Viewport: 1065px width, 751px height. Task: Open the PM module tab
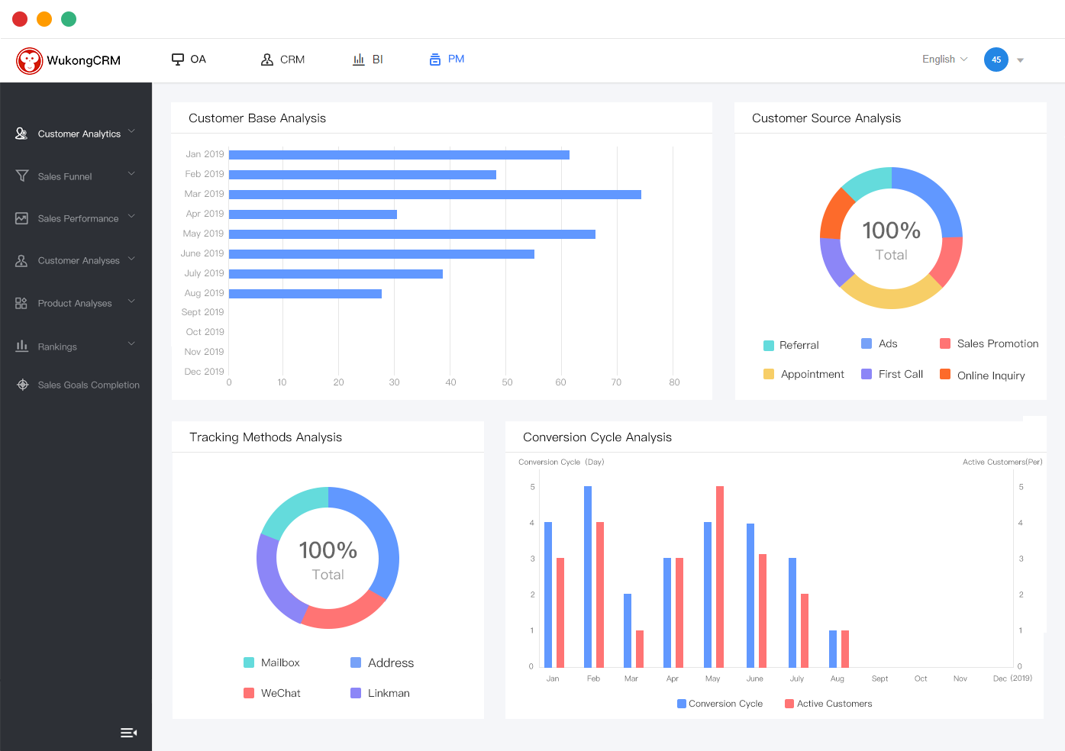click(x=447, y=60)
